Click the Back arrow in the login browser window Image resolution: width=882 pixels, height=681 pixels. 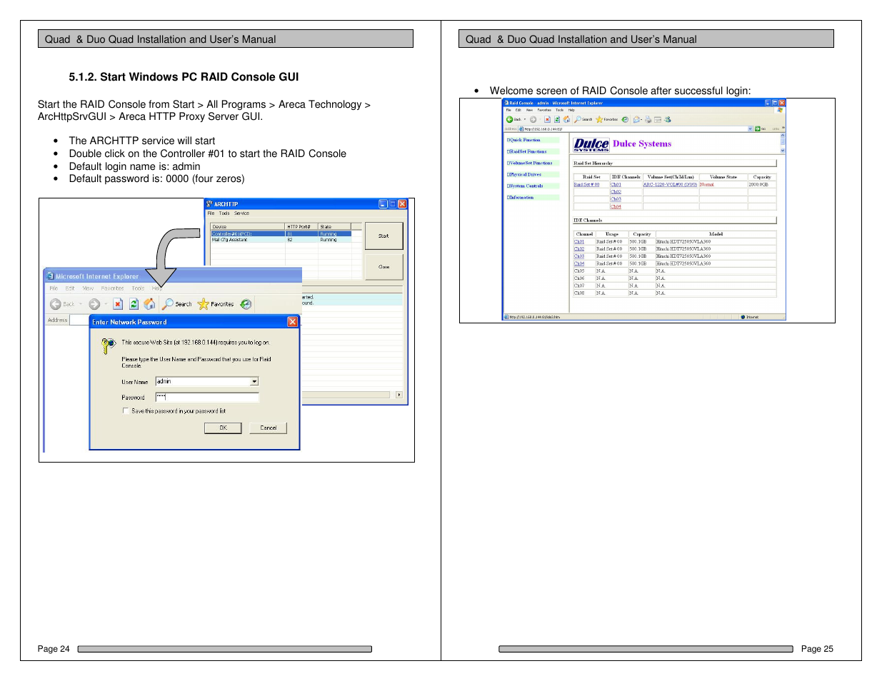pyautogui.click(x=55, y=304)
